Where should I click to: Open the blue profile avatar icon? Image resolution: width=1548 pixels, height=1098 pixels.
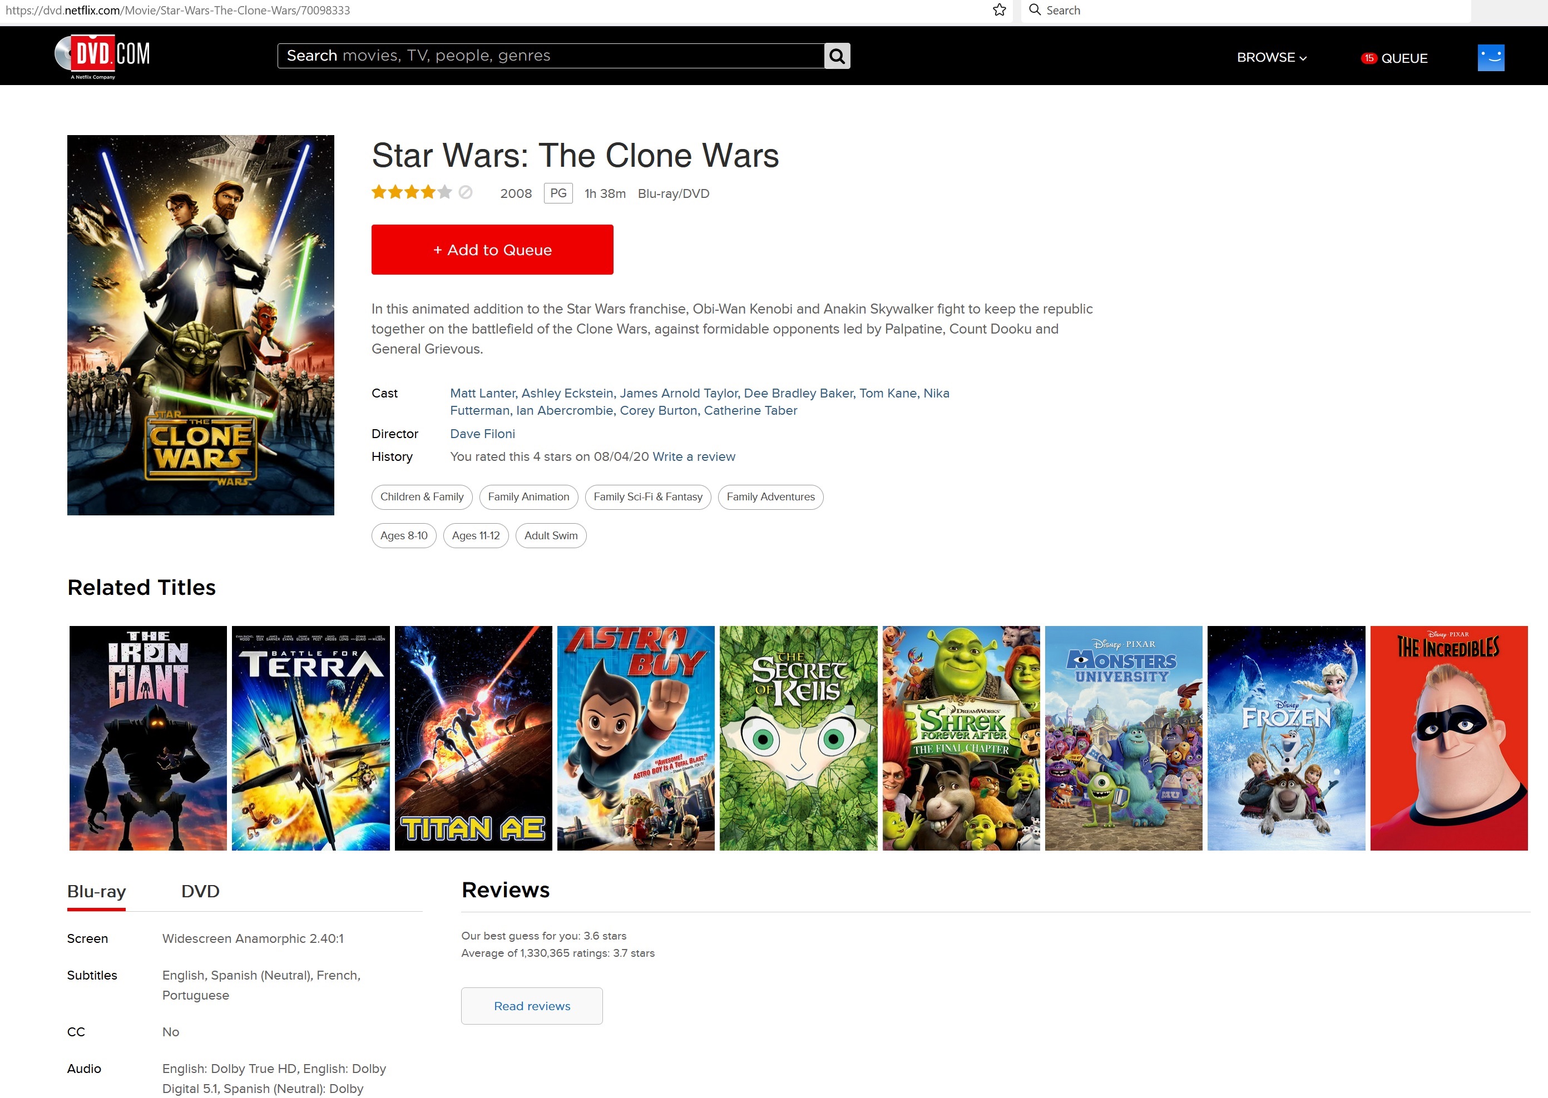tap(1491, 57)
